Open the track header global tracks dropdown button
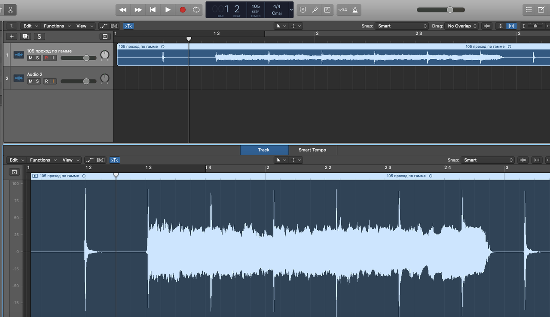Screen dimensions: 550x317 point(104,37)
